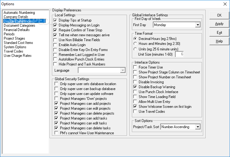Toggle Tell me when new messages arrive
The image size is (230, 157).
[55, 35]
